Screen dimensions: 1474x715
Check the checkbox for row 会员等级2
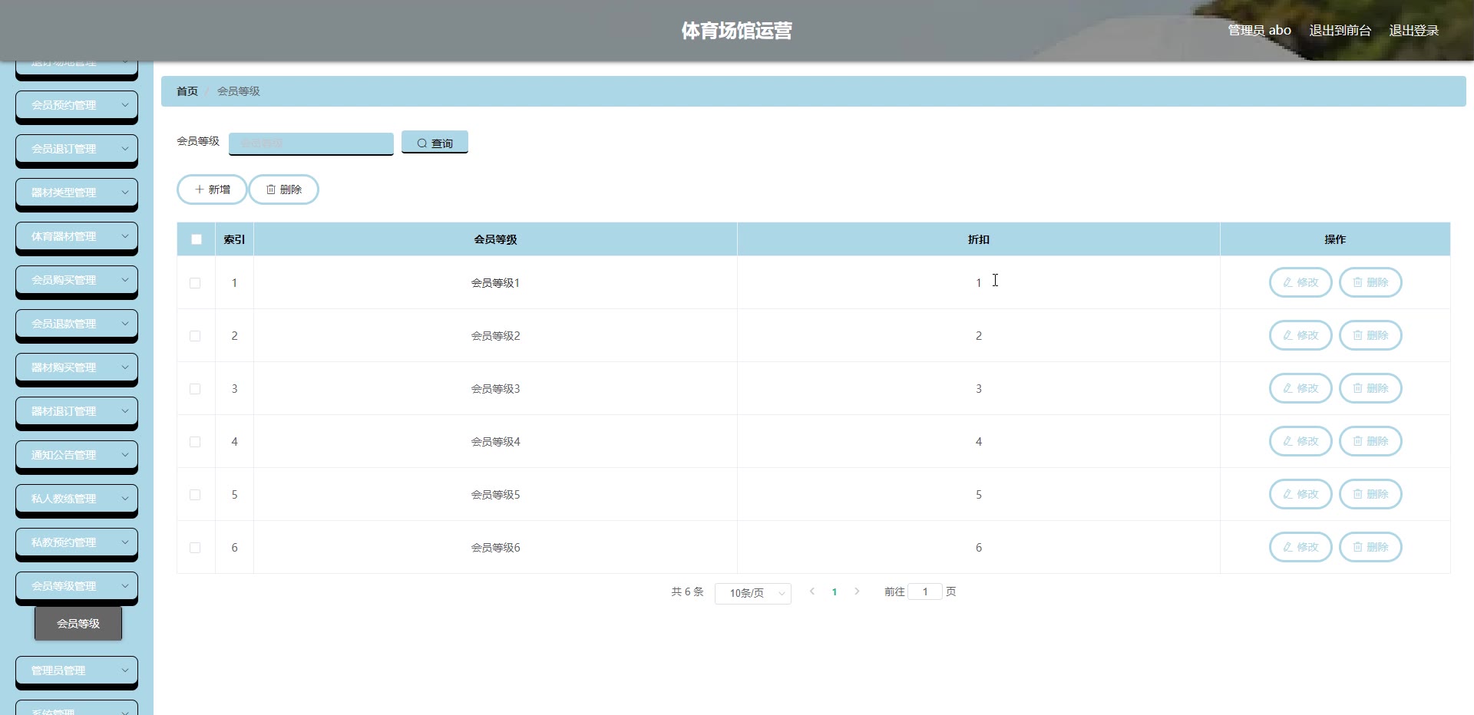point(195,336)
